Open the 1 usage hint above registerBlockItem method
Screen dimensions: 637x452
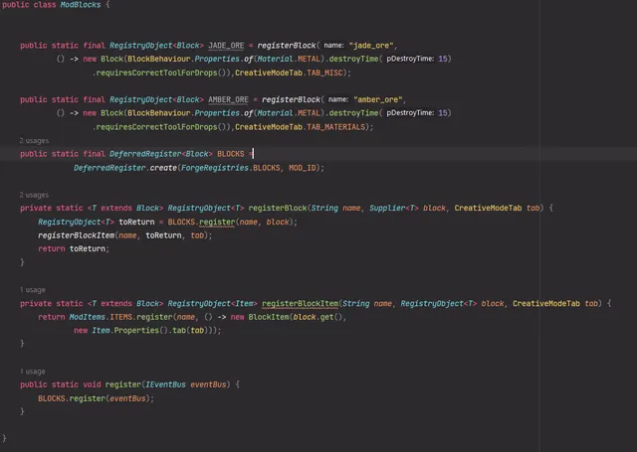(x=33, y=290)
